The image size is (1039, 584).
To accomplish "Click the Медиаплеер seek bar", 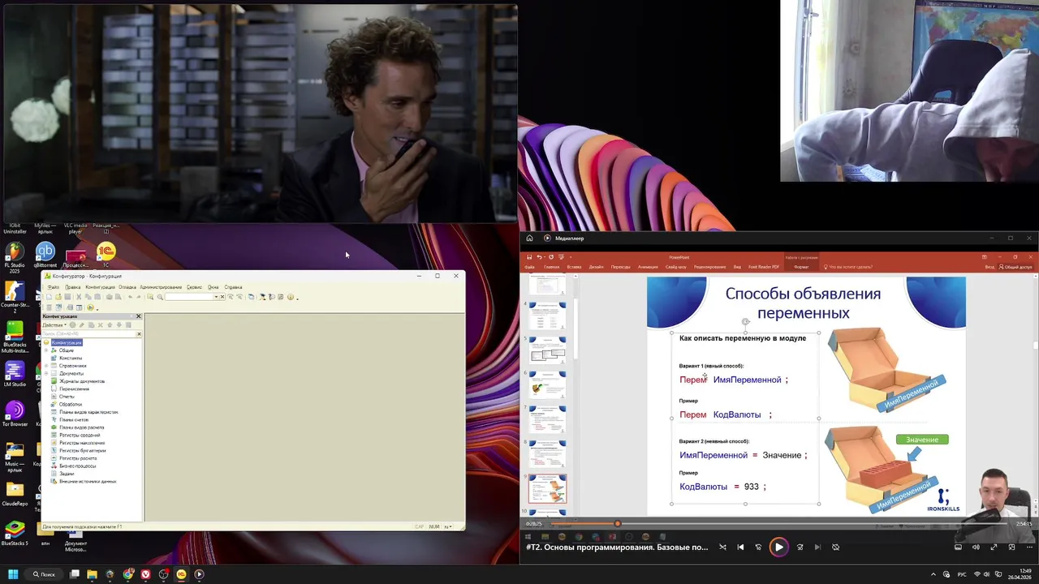I will click(779, 524).
